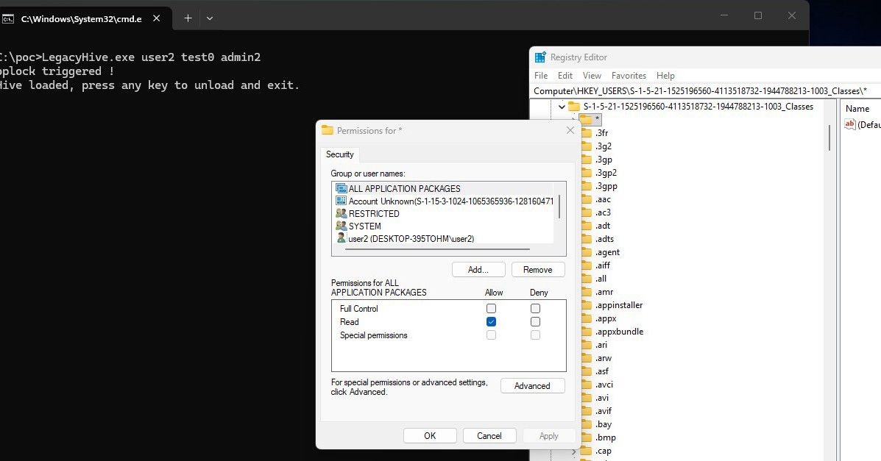Viewport: 881px width, 461px height.
Task: Click the Apply button
Action: [x=548, y=436]
